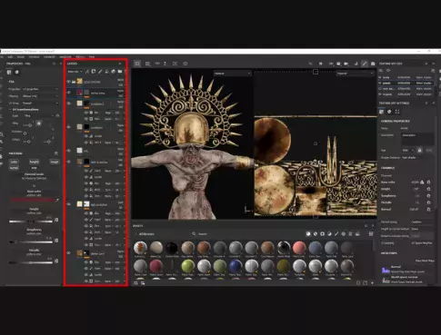Viewport: 441px width, 335px height.
Task: Select the first view-mode icon in viewport toolbar
Action: (137, 64)
